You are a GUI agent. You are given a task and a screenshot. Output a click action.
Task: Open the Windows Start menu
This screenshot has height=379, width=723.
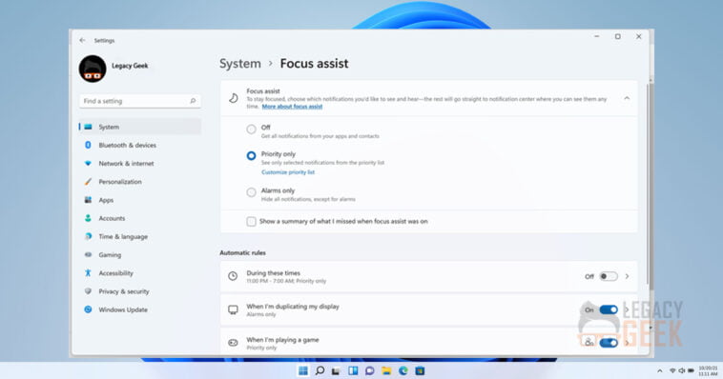(x=303, y=370)
